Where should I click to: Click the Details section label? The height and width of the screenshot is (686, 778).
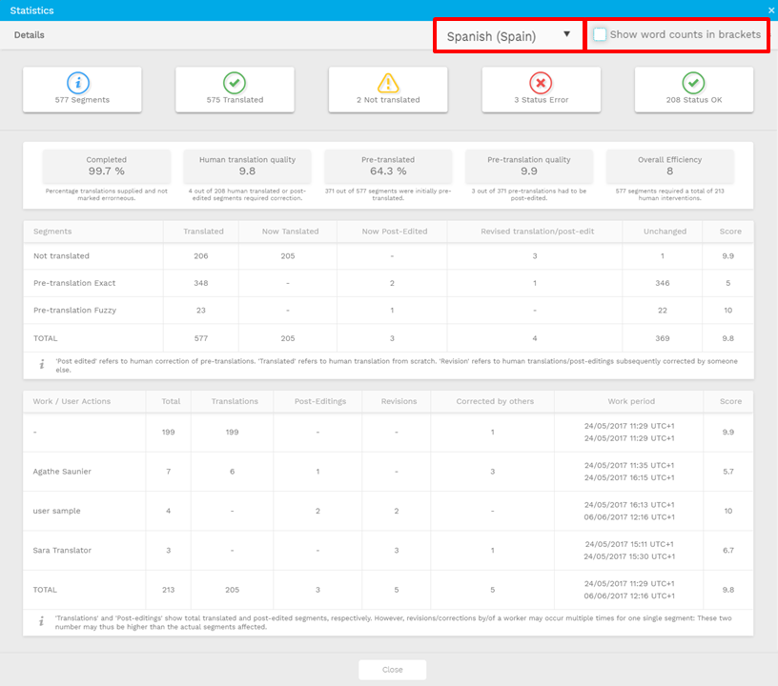click(30, 35)
